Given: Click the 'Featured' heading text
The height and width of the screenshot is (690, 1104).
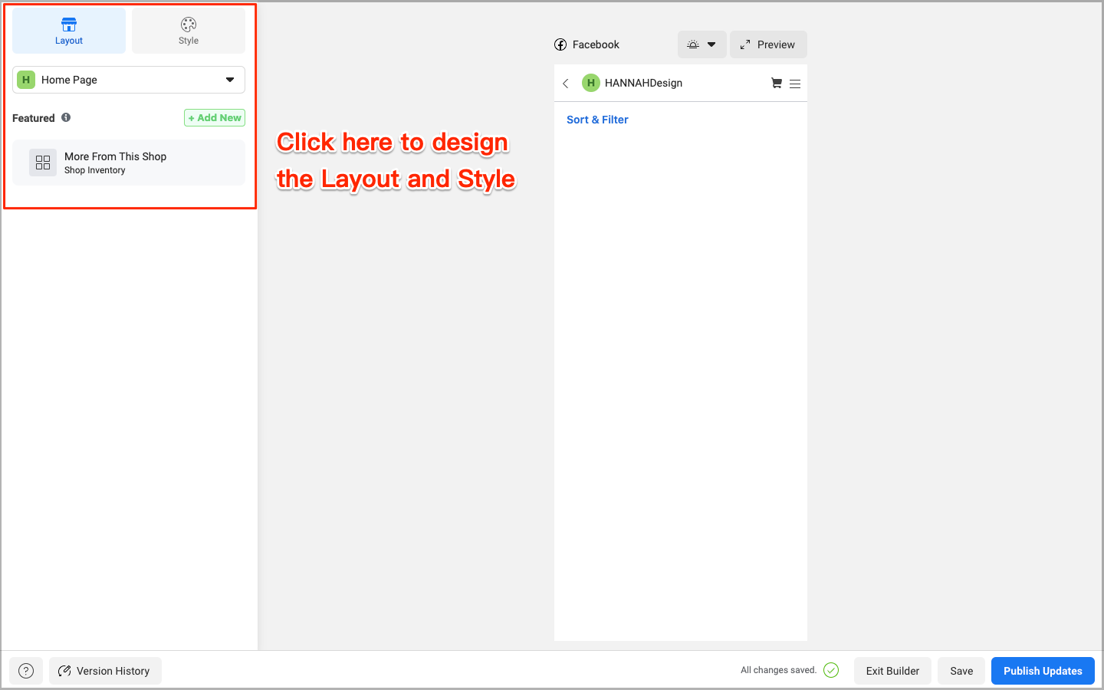Looking at the screenshot, I should point(34,118).
